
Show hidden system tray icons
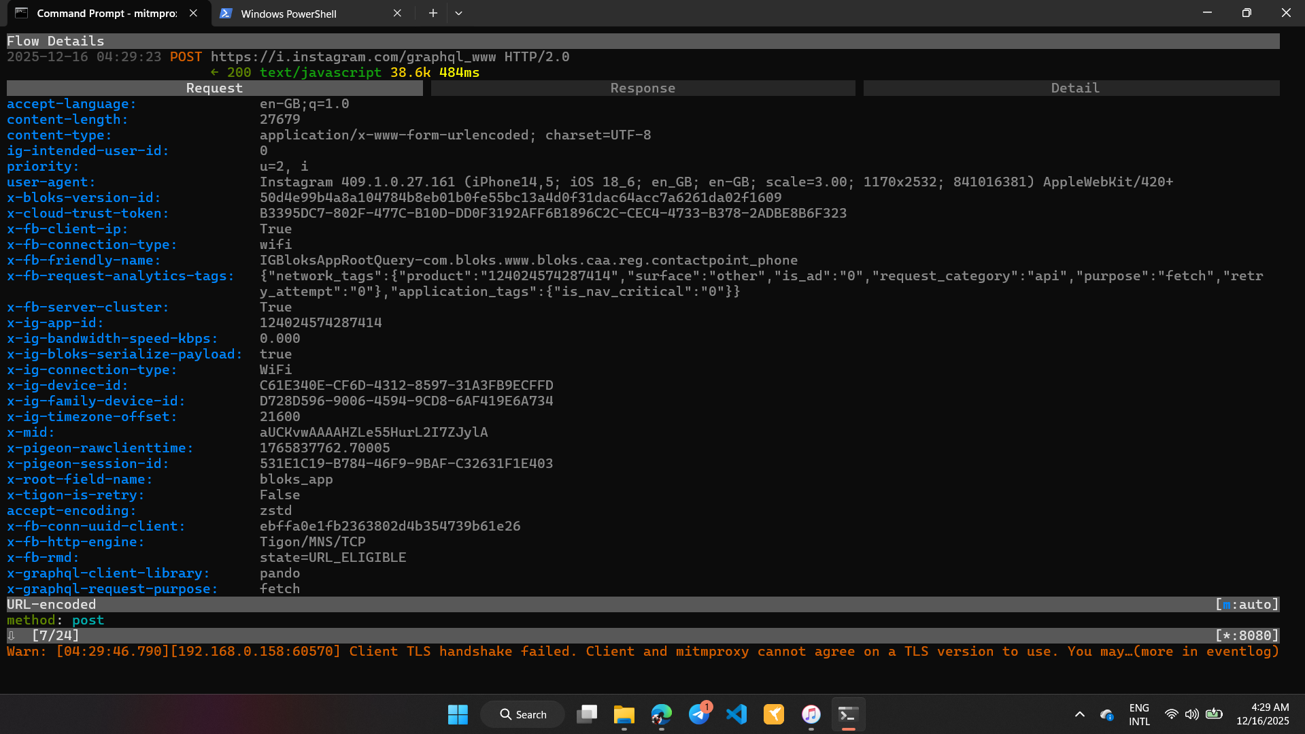[x=1079, y=714]
